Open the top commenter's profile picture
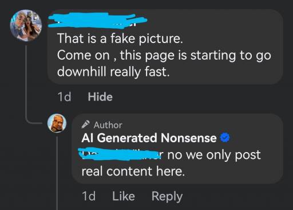This screenshot has width=293, height=210. tap(26, 25)
